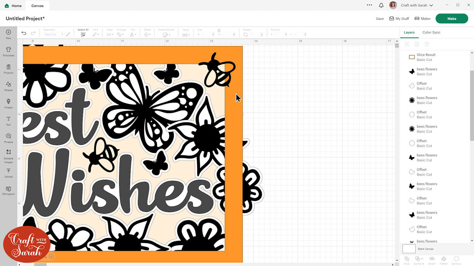The height and width of the screenshot is (266, 474).
Task: Switch to the Canvas tab
Action: click(x=38, y=6)
